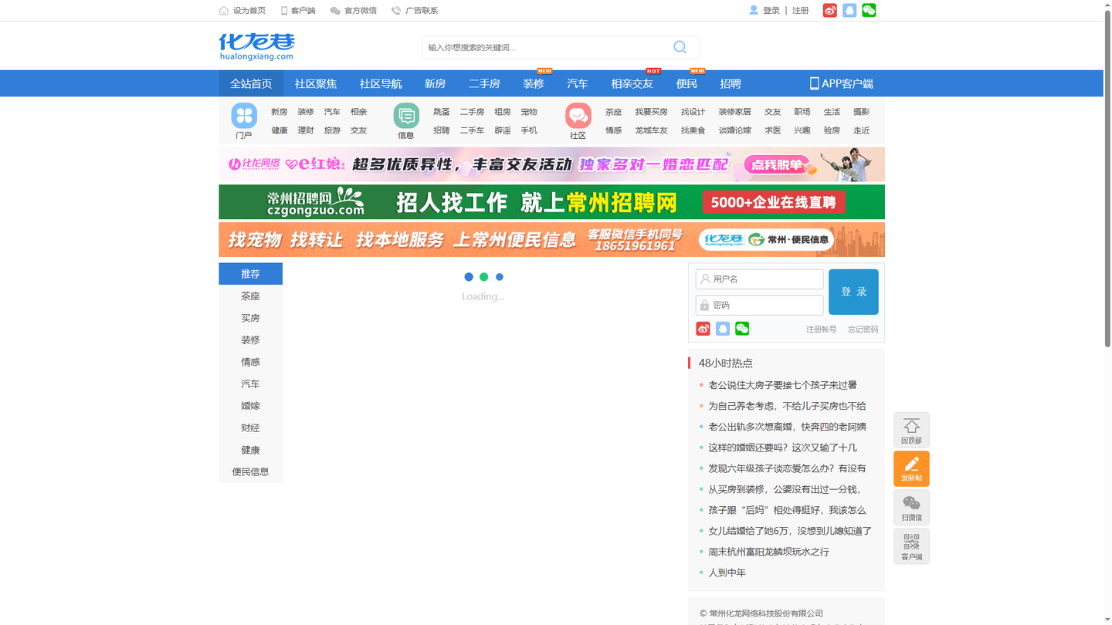This screenshot has height=625, width=1112.
Task: Open QQ login icon in the top bar
Action: click(x=849, y=10)
